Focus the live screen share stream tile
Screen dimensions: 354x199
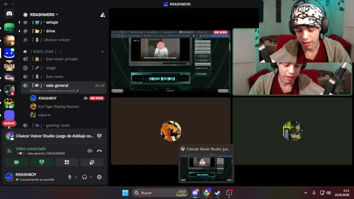171,62
